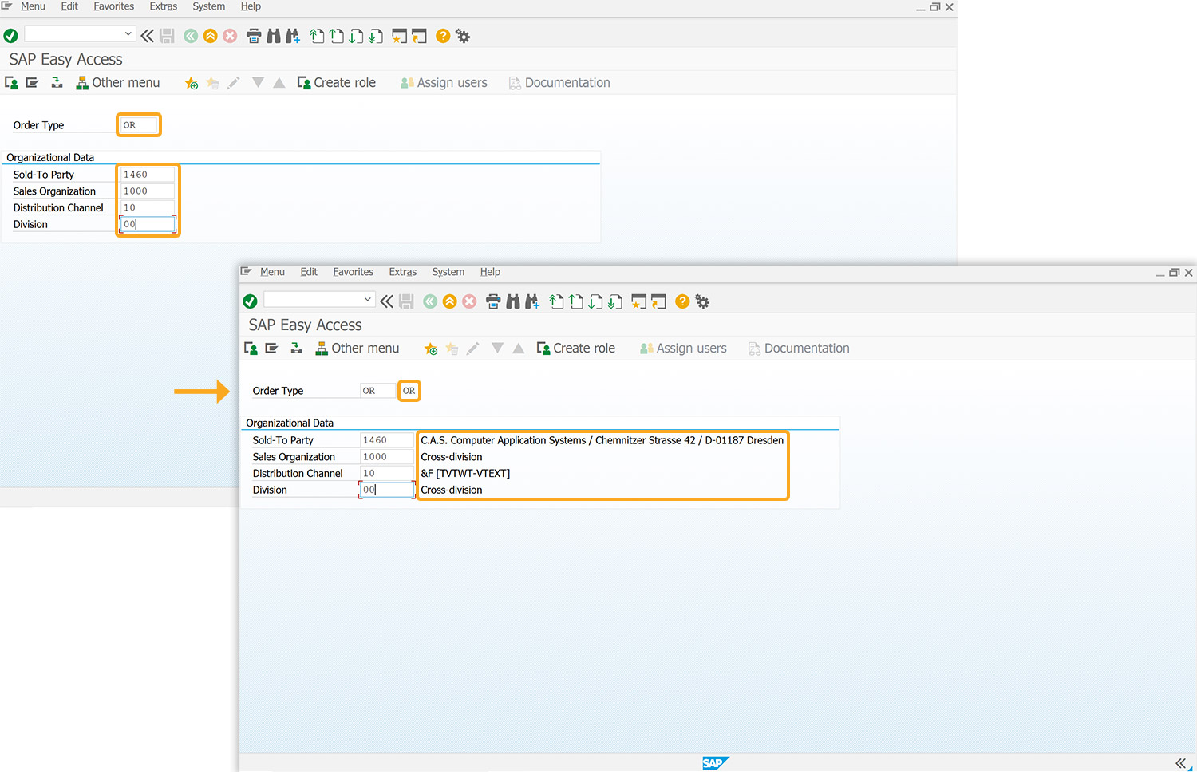The width and height of the screenshot is (1197, 772).
Task: Open Menu item in front window menubar
Action: point(272,272)
